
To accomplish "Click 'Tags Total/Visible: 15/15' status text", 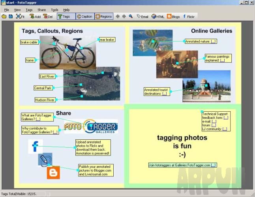I will click(x=19, y=194).
